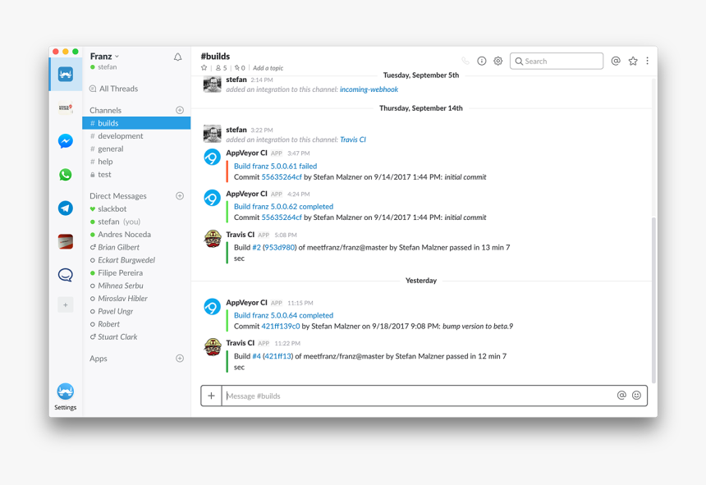
Task: Open the Telegram service icon
Action: 66,208
